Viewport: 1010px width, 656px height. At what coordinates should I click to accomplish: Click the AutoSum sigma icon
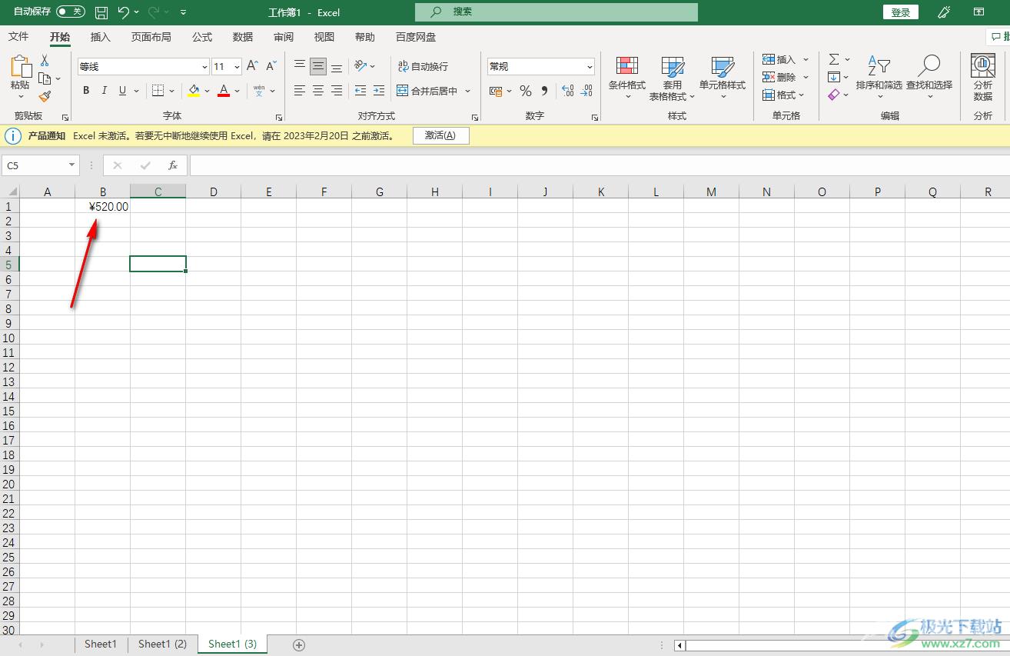coord(834,59)
